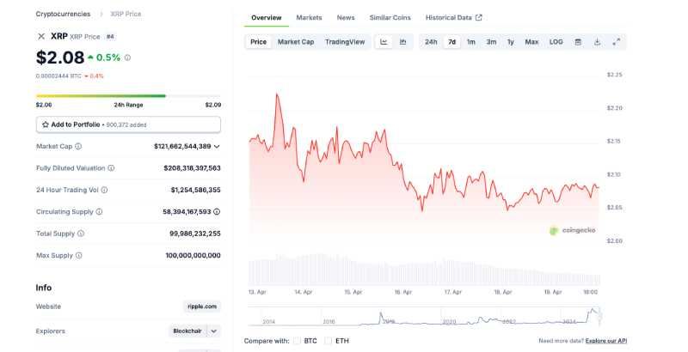Switch to candlestick chart view icon

tap(402, 42)
